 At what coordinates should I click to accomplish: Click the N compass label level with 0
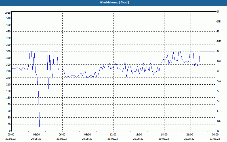(218, 131)
